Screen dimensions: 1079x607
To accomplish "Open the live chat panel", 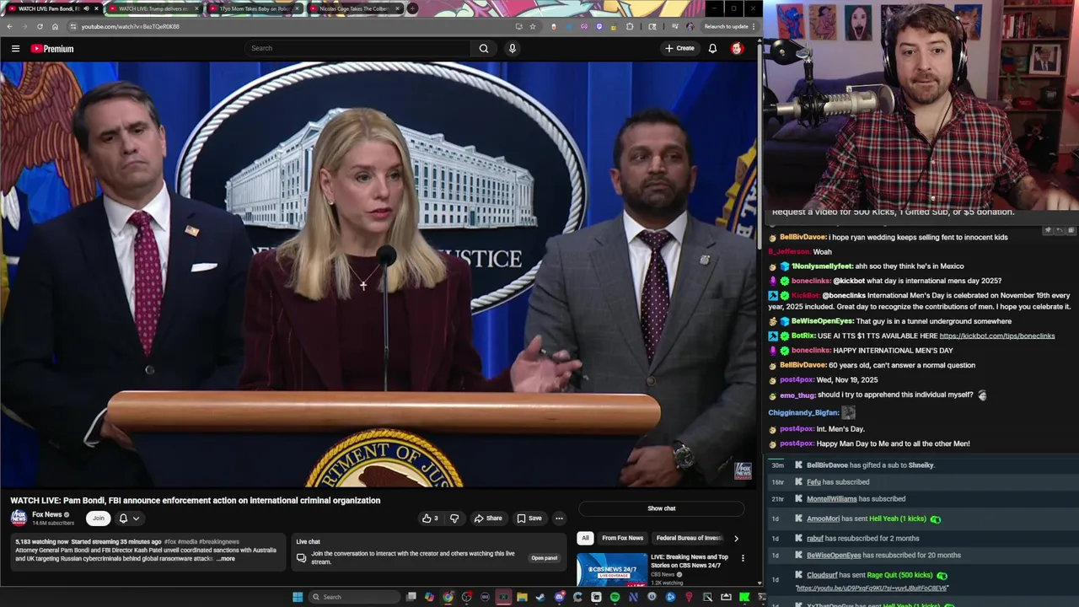I will pyautogui.click(x=544, y=558).
